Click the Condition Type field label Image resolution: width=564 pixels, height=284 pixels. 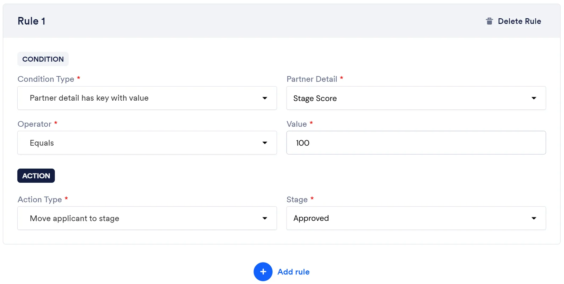click(x=46, y=79)
